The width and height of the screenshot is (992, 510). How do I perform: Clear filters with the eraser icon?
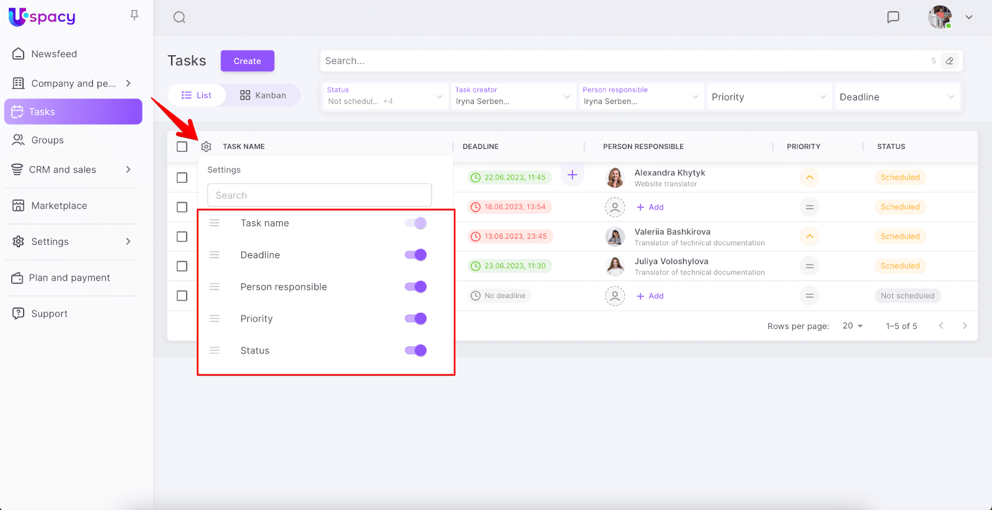[949, 61]
